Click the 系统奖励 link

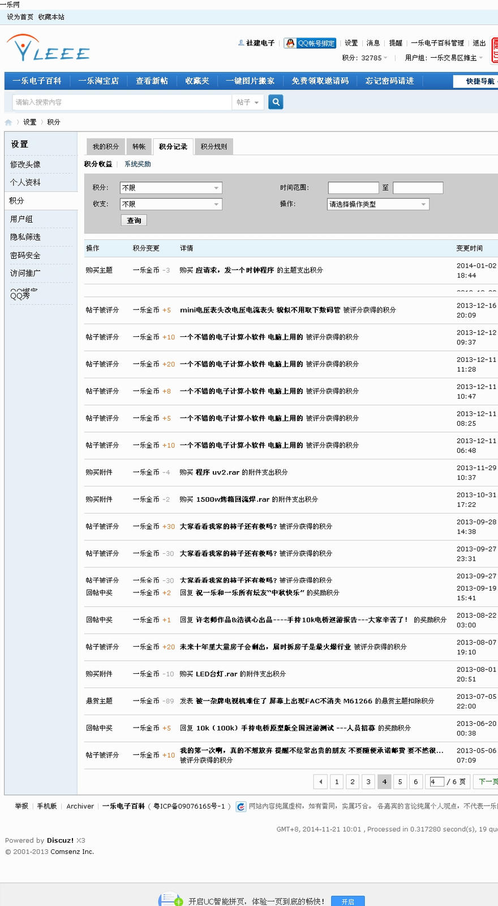pos(138,164)
